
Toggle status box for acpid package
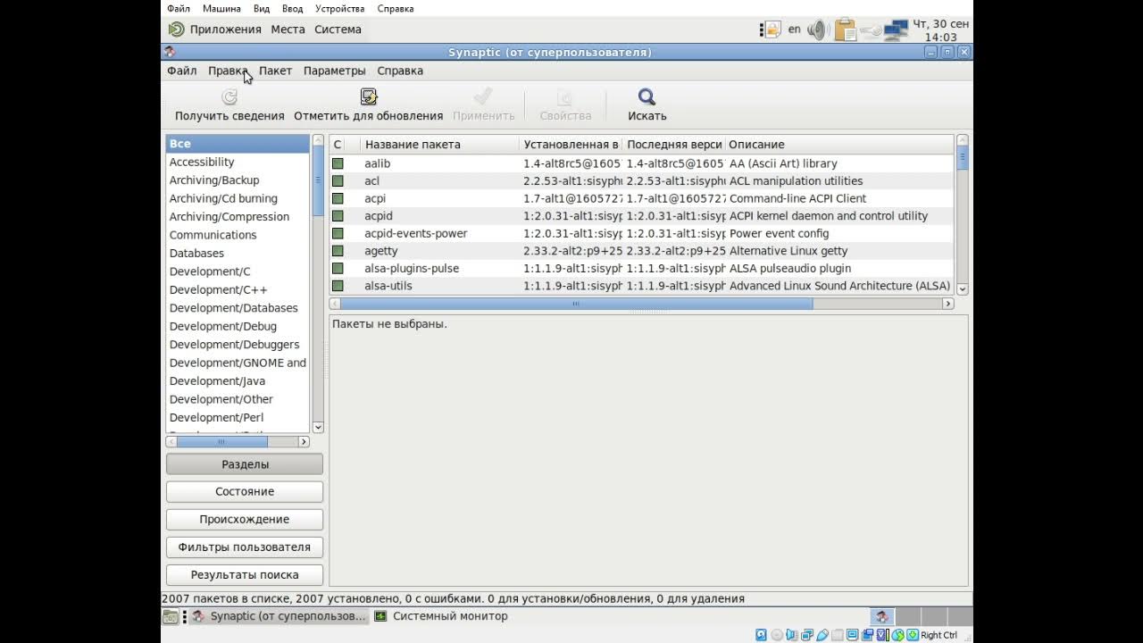click(338, 216)
